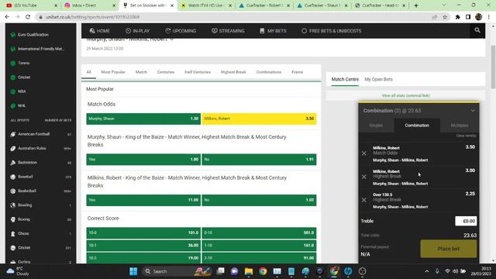Switch to the Centuries market tab

pos(166,72)
